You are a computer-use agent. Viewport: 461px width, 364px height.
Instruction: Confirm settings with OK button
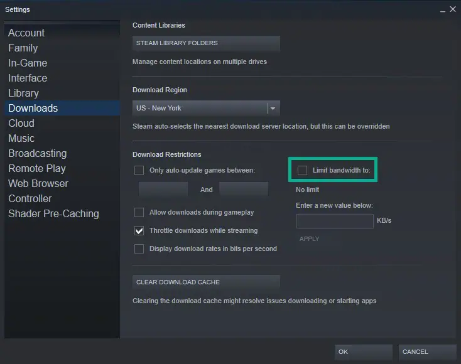click(364, 352)
